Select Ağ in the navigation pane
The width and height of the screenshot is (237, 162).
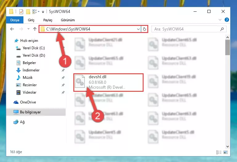[22, 122]
